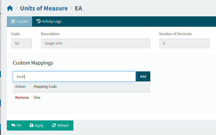Click the OK button
Screen dimensions: 216x135
[16, 125]
